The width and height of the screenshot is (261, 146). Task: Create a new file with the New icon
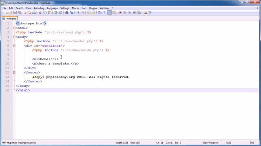6,13
